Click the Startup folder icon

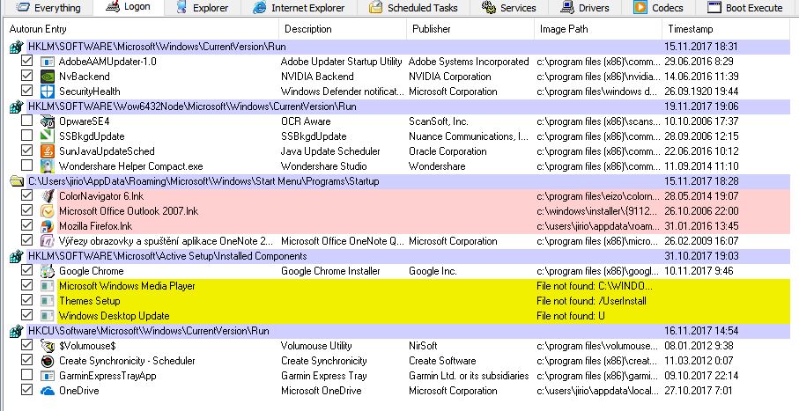point(17,181)
